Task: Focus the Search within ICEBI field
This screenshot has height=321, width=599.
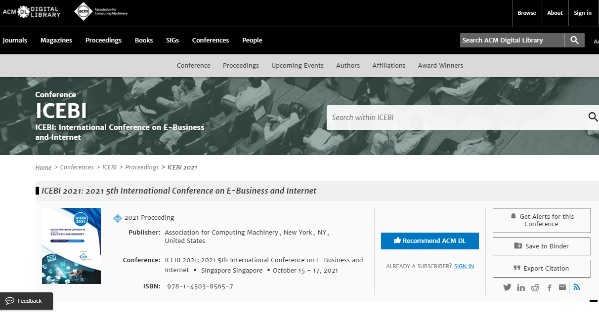Action: pyautogui.click(x=457, y=118)
